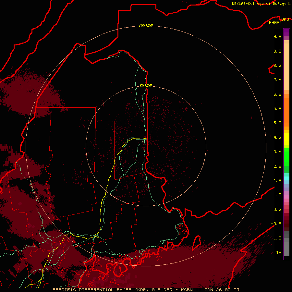Click the SPECIFIC DIFFERENTIAL PHASE (KDP) caption
Screen dimensions: 292x292
click(101, 290)
